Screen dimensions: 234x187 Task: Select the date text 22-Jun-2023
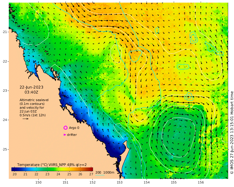[x=31, y=87]
